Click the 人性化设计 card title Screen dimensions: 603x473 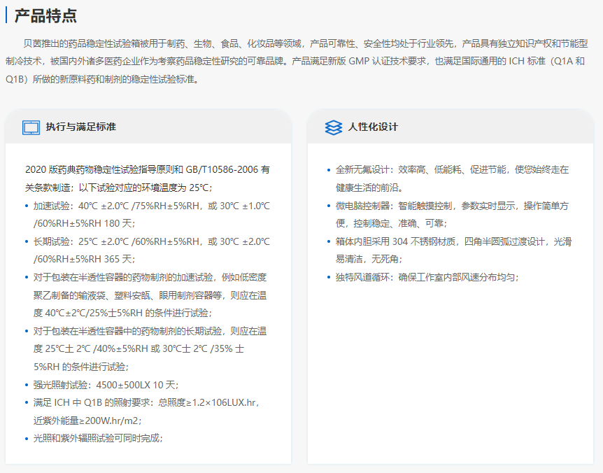click(373, 127)
